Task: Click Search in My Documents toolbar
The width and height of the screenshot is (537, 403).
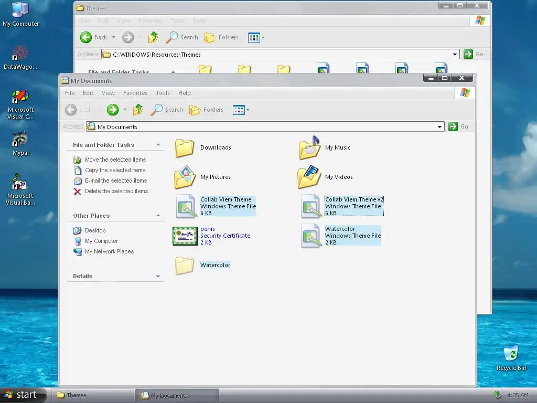Action: [x=167, y=110]
